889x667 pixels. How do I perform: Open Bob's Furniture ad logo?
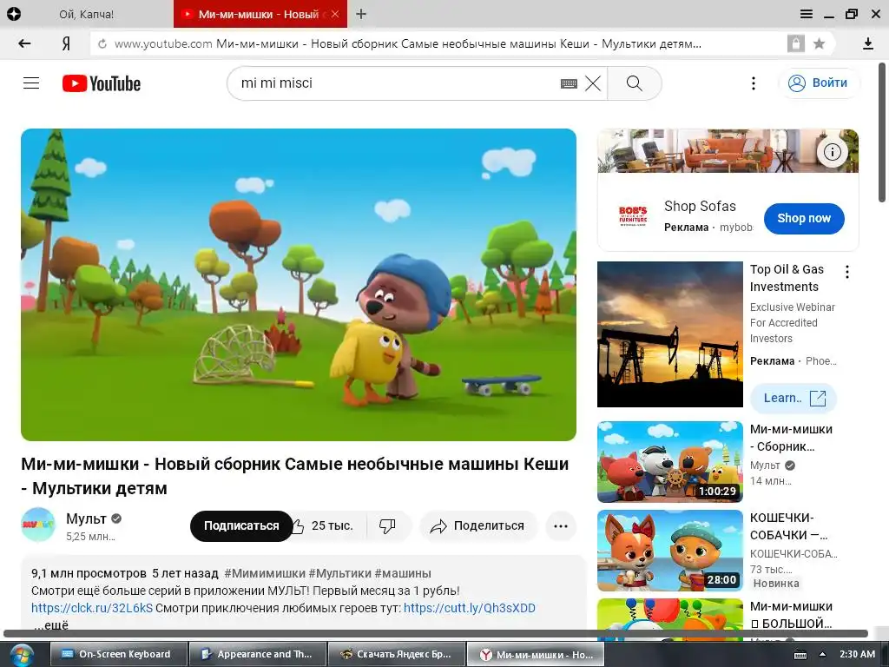633,216
